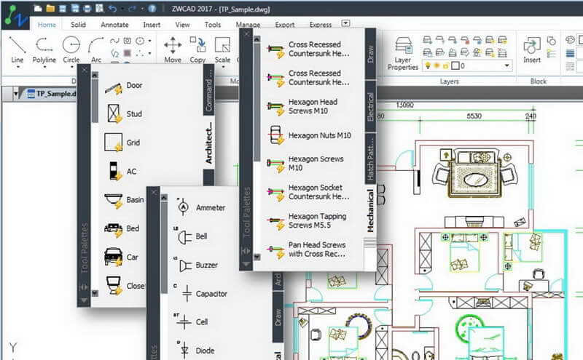Select the Mechanical palette tab
Image resolution: width=583 pixels, height=360 pixels.
(371, 210)
